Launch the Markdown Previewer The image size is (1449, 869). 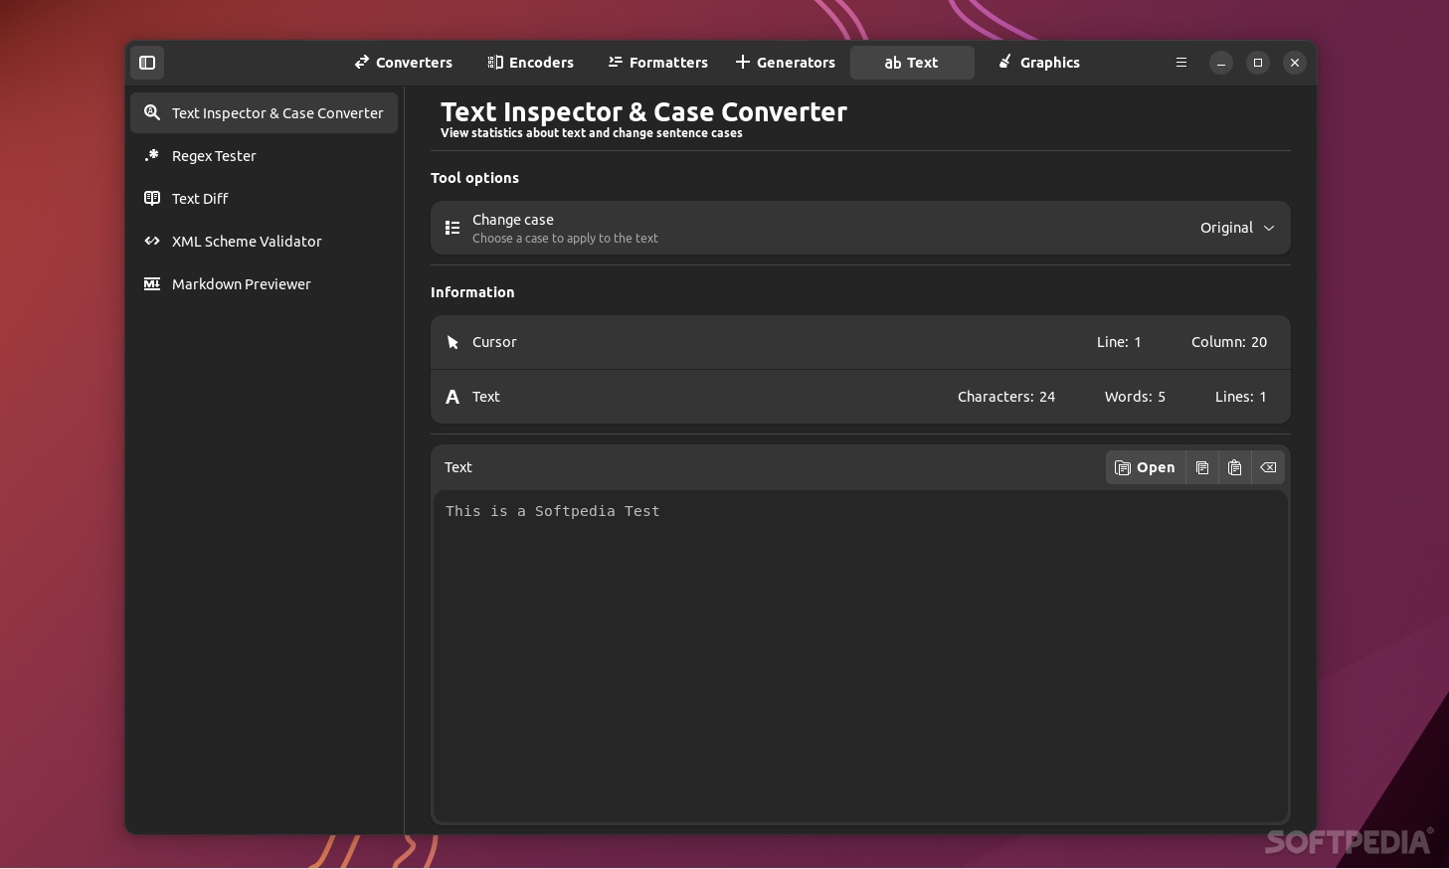pyautogui.click(x=242, y=283)
